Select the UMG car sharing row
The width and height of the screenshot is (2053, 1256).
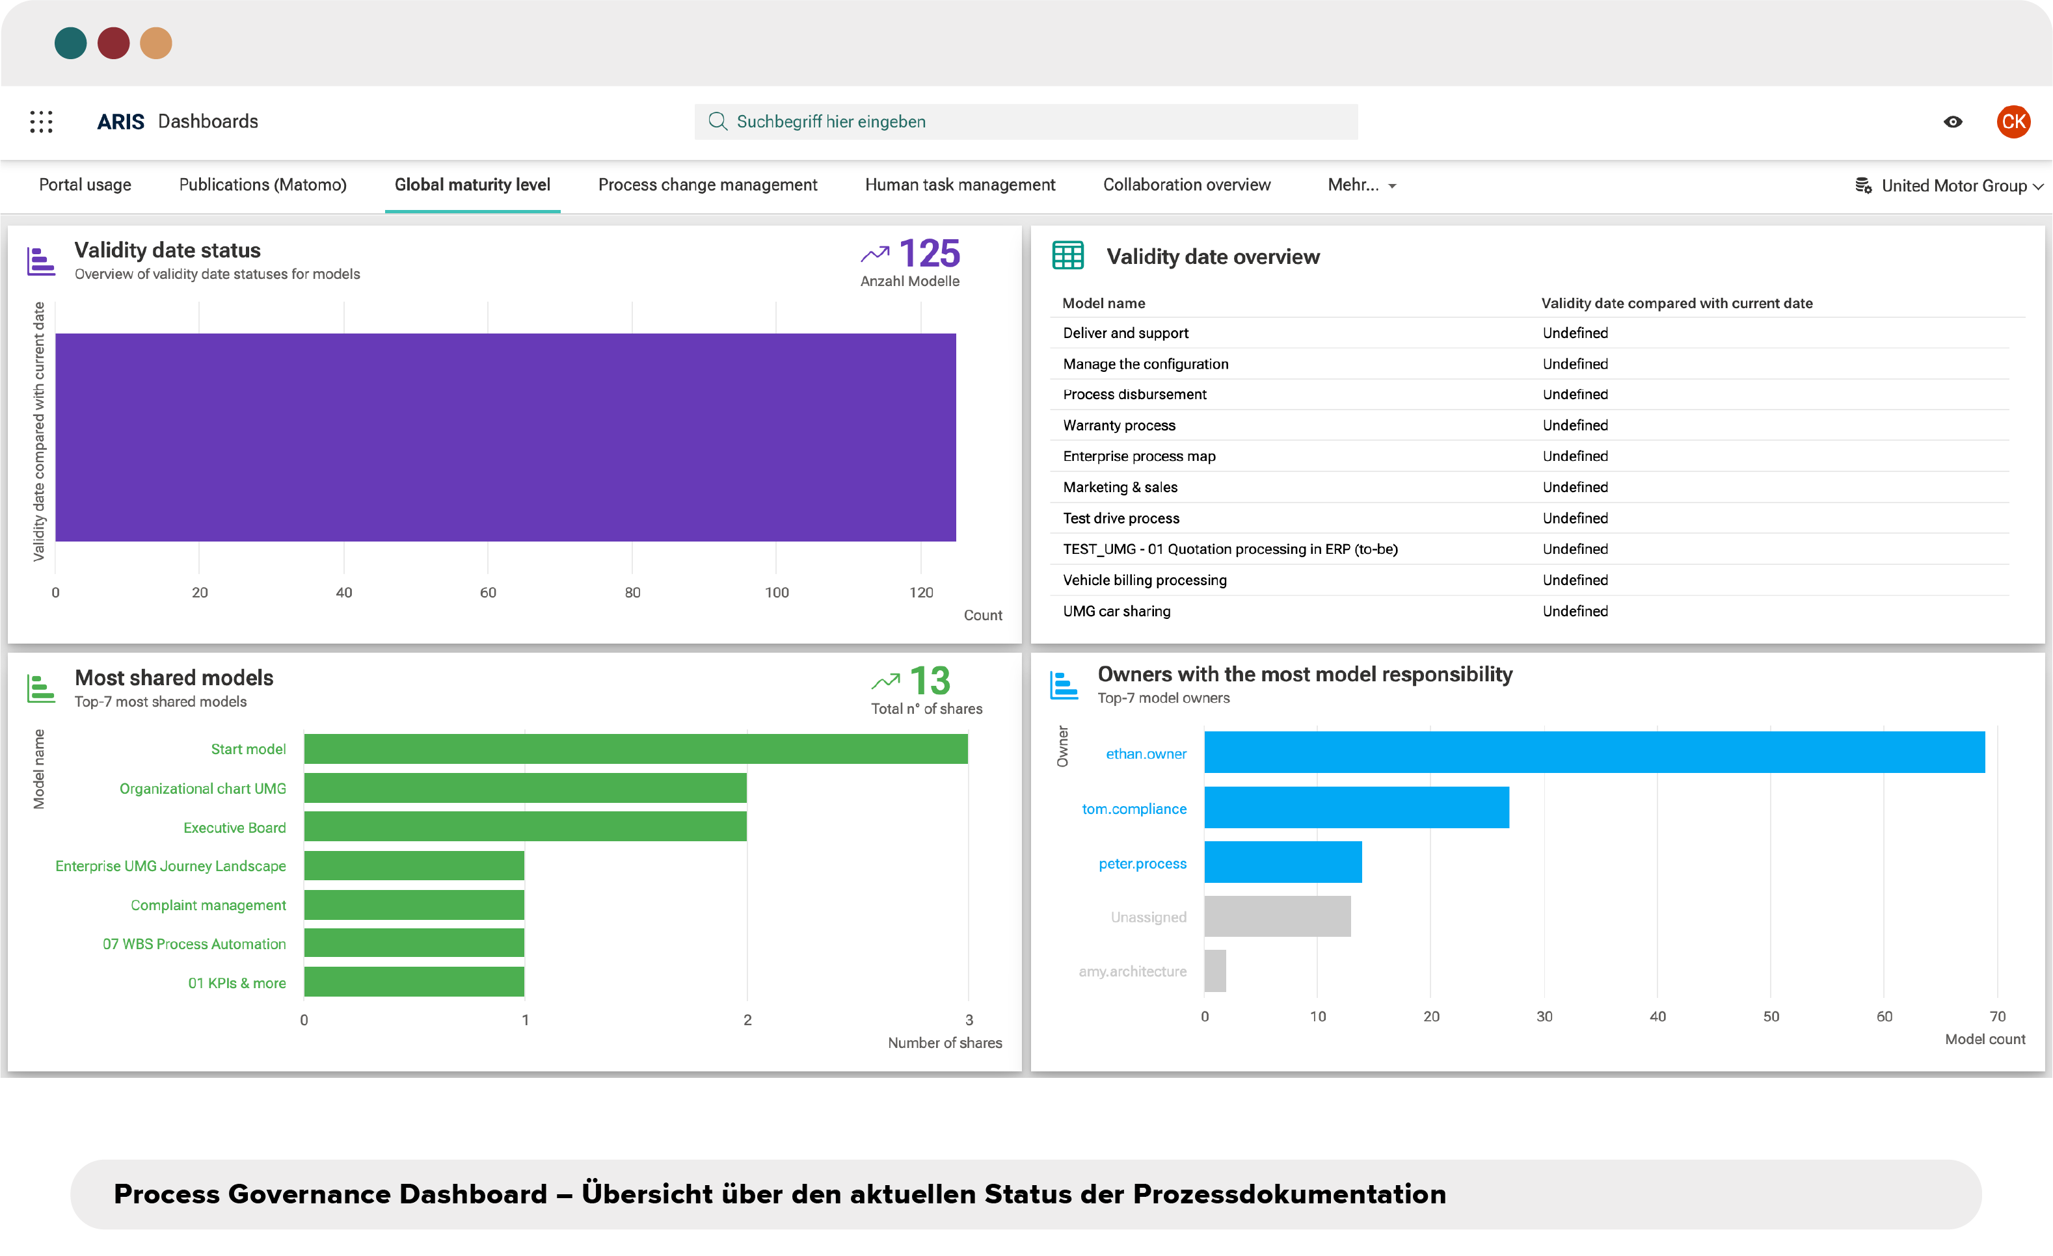[1530, 611]
